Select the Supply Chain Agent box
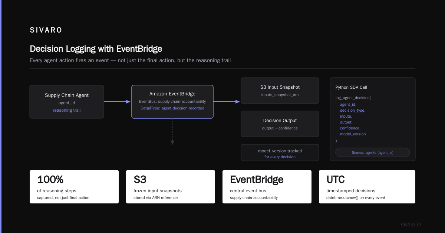 [x=67, y=102]
